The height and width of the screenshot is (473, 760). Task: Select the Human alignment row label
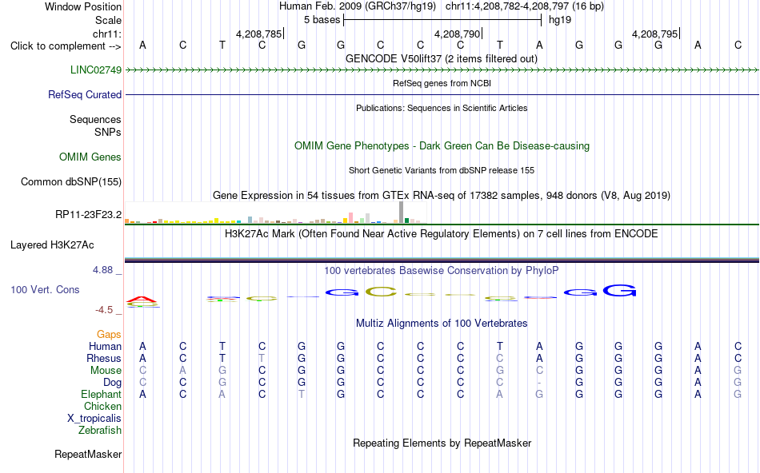(105, 346)
